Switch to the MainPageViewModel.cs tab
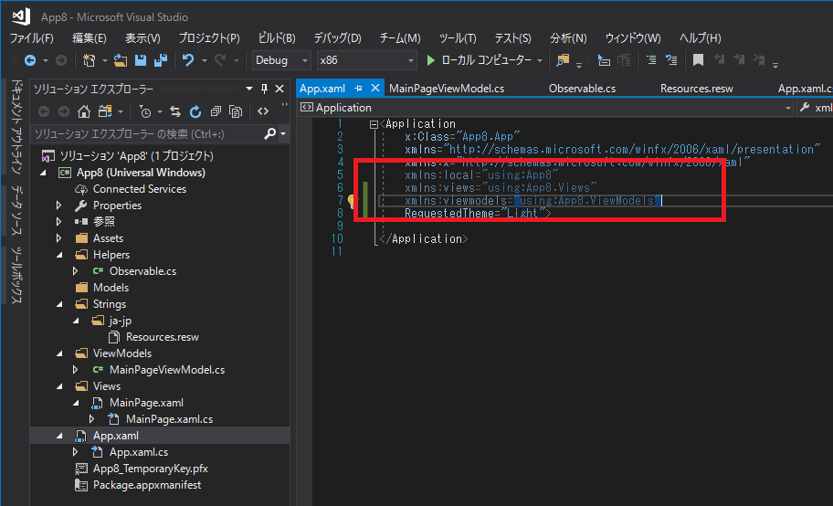The height and width of the screenshot is (506, 833). [447, 89]
